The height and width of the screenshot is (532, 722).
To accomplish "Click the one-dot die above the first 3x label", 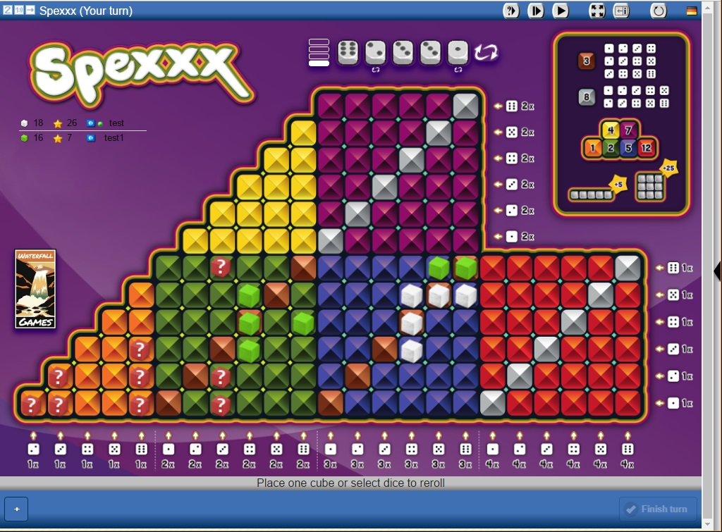I will (x=330, y=449).
